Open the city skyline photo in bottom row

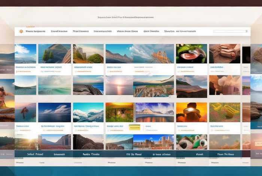153,142
